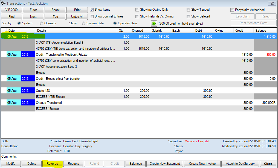Click the VIP 2000 button
This screenshot has height=168, width=278.
pyautogui.click(x=11, y=10)
